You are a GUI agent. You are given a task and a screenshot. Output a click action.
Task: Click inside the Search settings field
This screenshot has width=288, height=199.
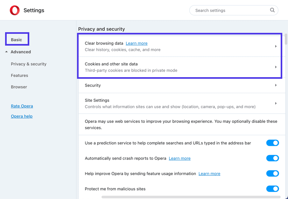tap(229, 10)
